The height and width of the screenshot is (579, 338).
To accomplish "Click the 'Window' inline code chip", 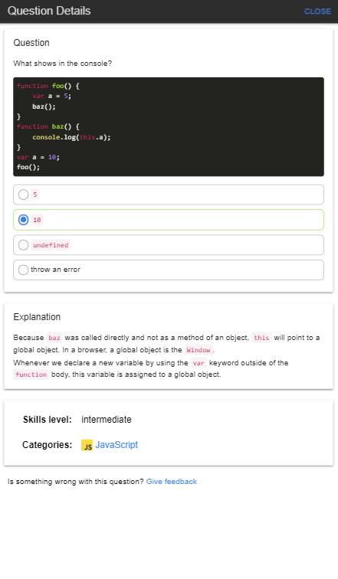I will (x=199, y=350).
